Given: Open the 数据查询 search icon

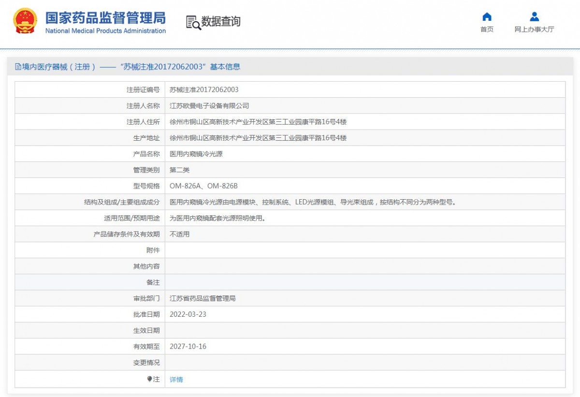Looking at the screenshot, I should [x=193, y=22].
